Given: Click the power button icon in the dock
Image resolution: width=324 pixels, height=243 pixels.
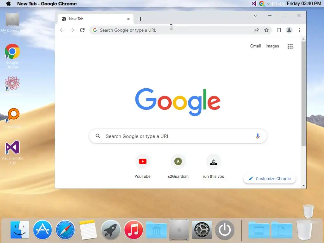Looking at the screenshot, I should (225, 230).
